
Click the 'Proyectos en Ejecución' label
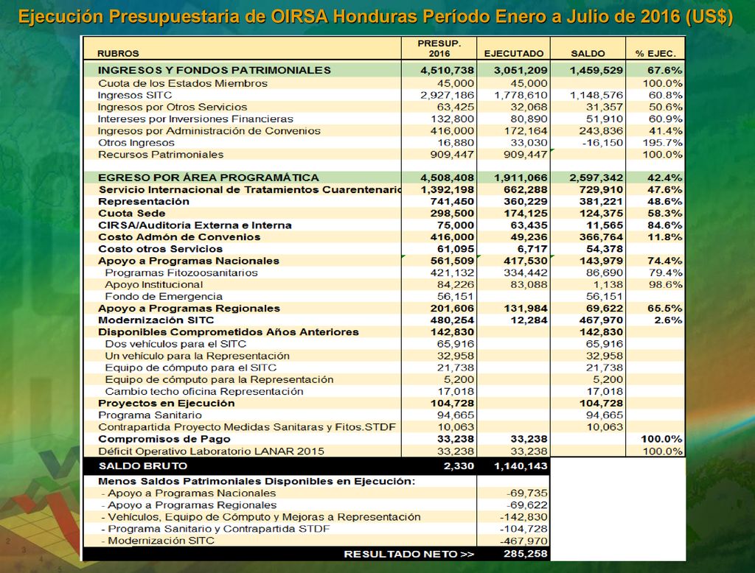tap(166, 403)
